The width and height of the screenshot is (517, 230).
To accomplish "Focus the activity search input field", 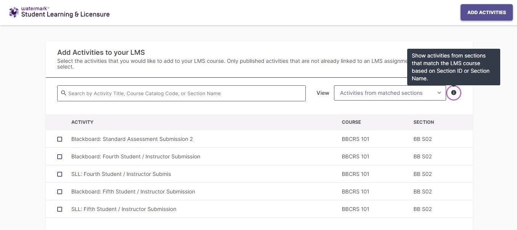I will point(181,93).
